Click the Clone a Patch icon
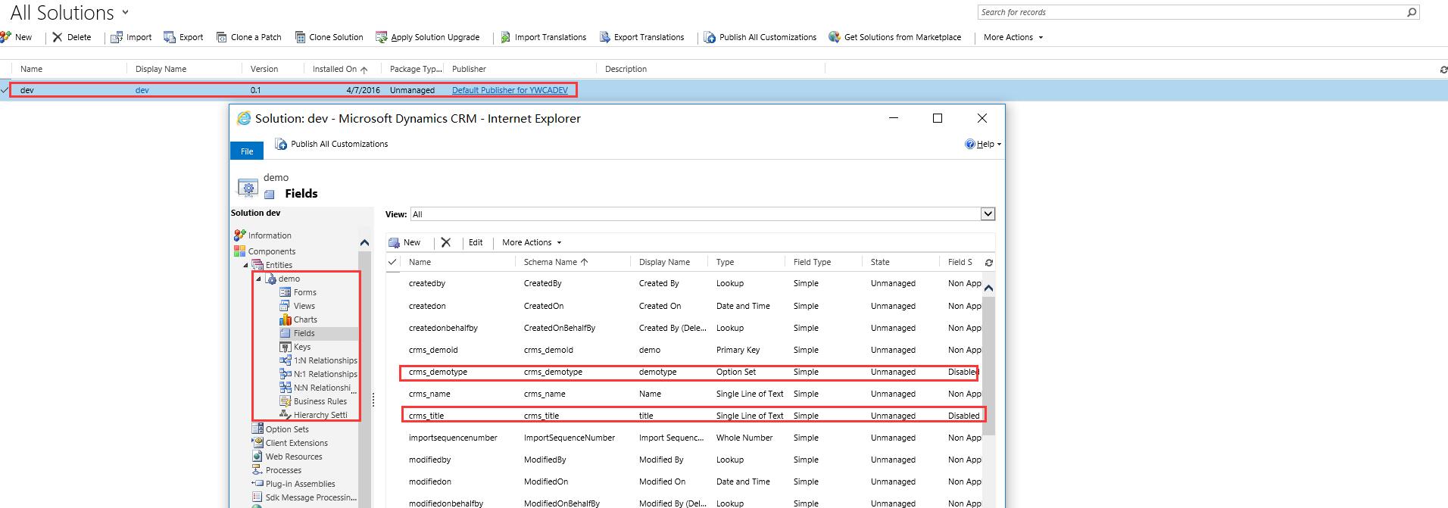The height and width of the screenshot is (508, 1448). (222, 37)
